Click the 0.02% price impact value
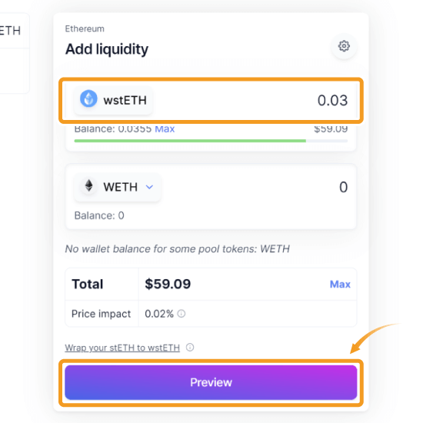 click(x=159, y=314)
